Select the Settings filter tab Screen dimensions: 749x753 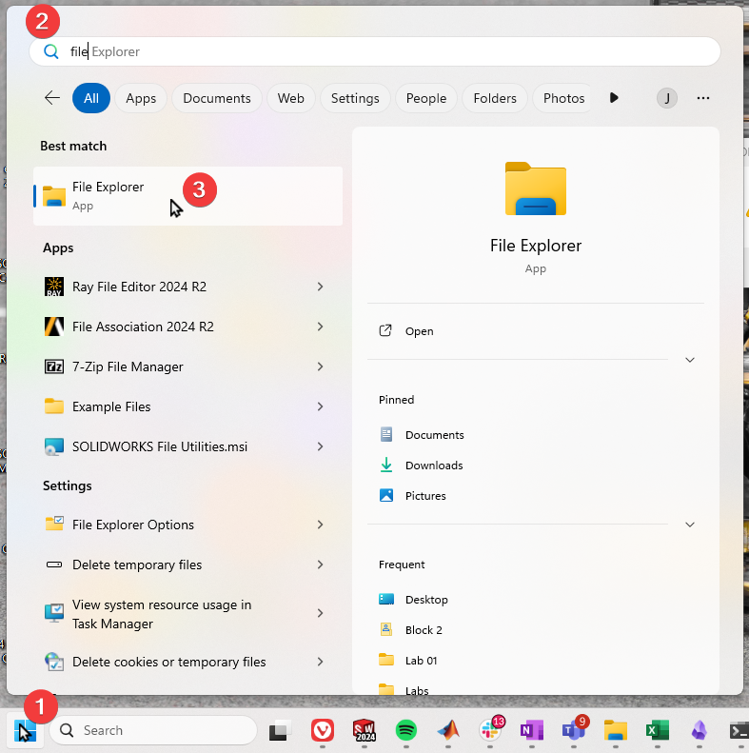[354, 98]
